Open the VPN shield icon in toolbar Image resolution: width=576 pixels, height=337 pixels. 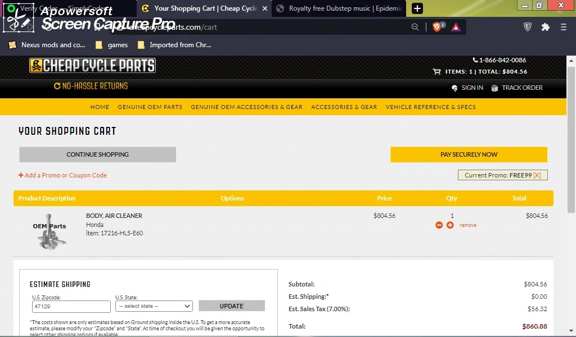(528, 27)
